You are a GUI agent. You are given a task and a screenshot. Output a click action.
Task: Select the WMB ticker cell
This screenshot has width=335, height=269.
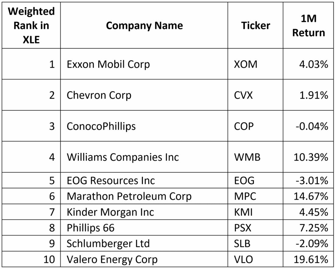[x=247, y=157]
